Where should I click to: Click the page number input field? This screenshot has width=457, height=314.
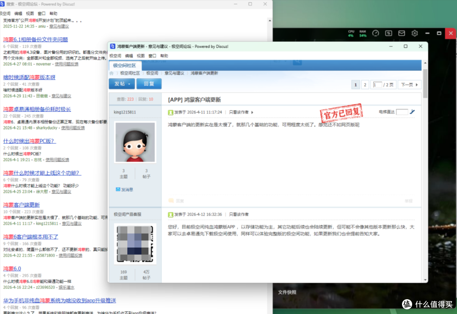tap(378, 85)
